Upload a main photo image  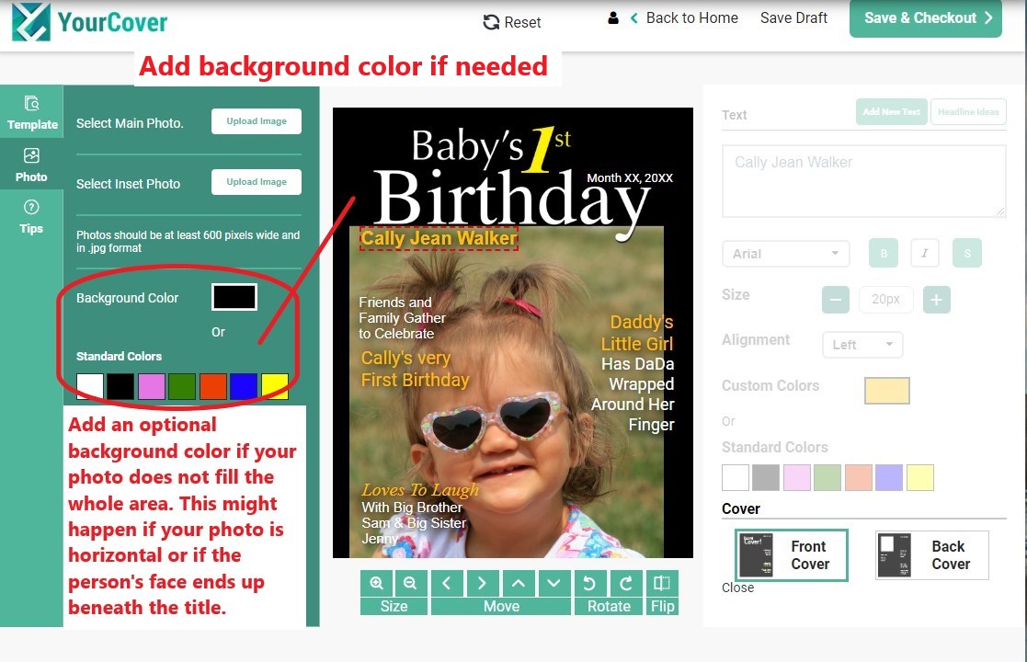coord(257,120)
